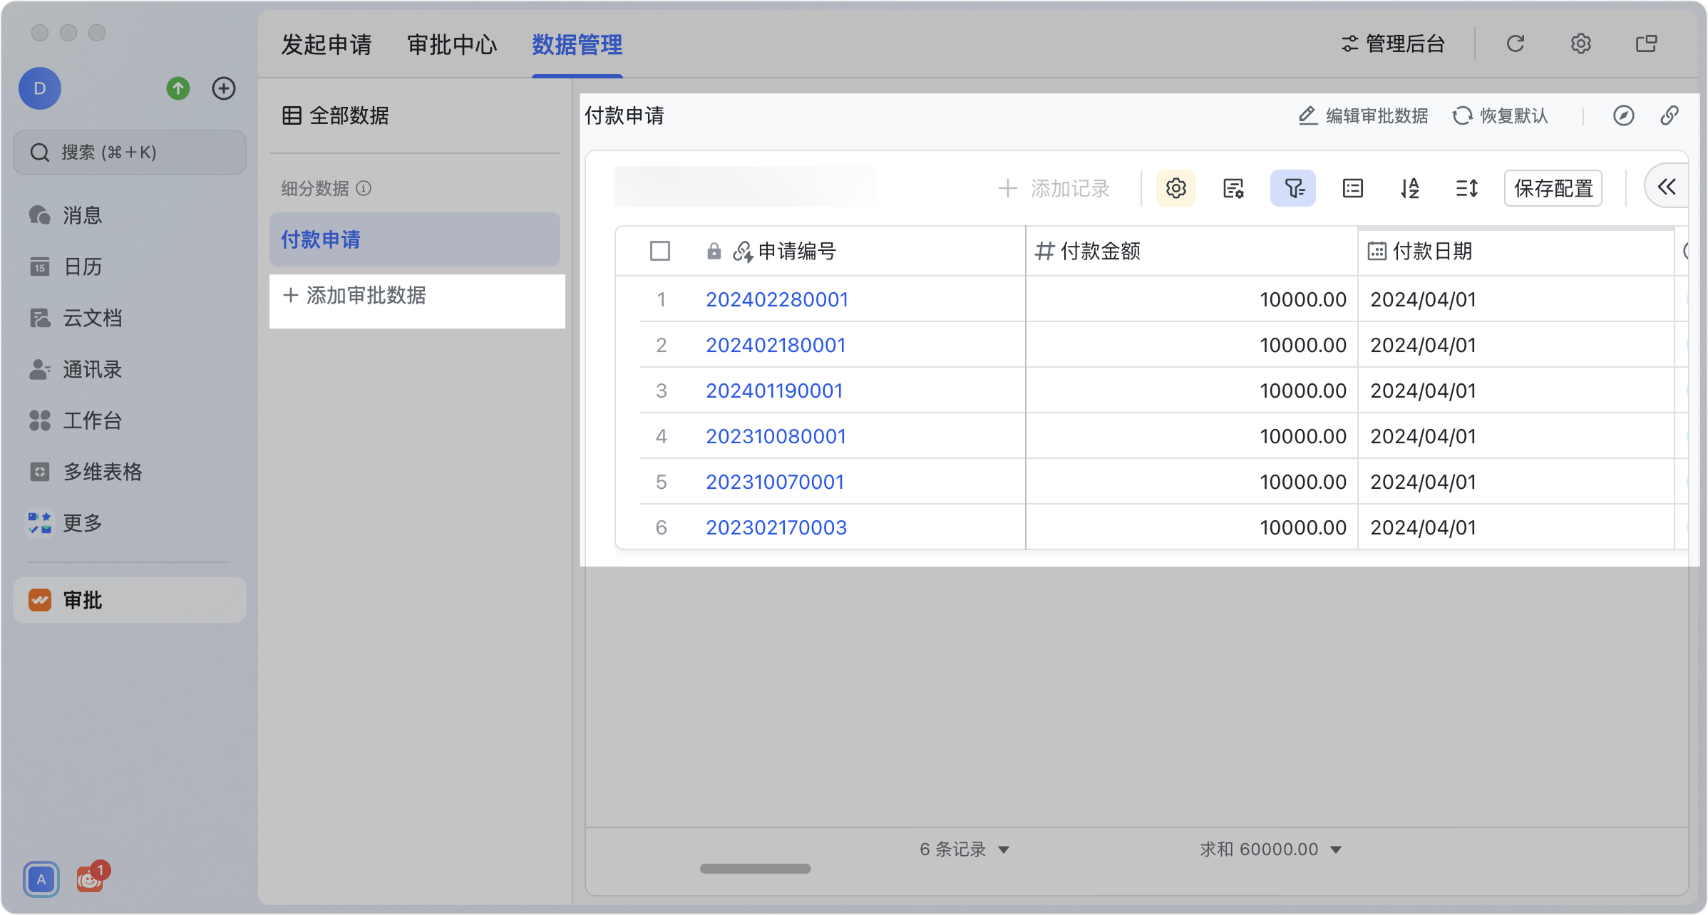Image resolution: width=1708 pixels, height=915 pixels.
Task: Expand the 6 条记录 dropdown
Action: tap(964, 849)
